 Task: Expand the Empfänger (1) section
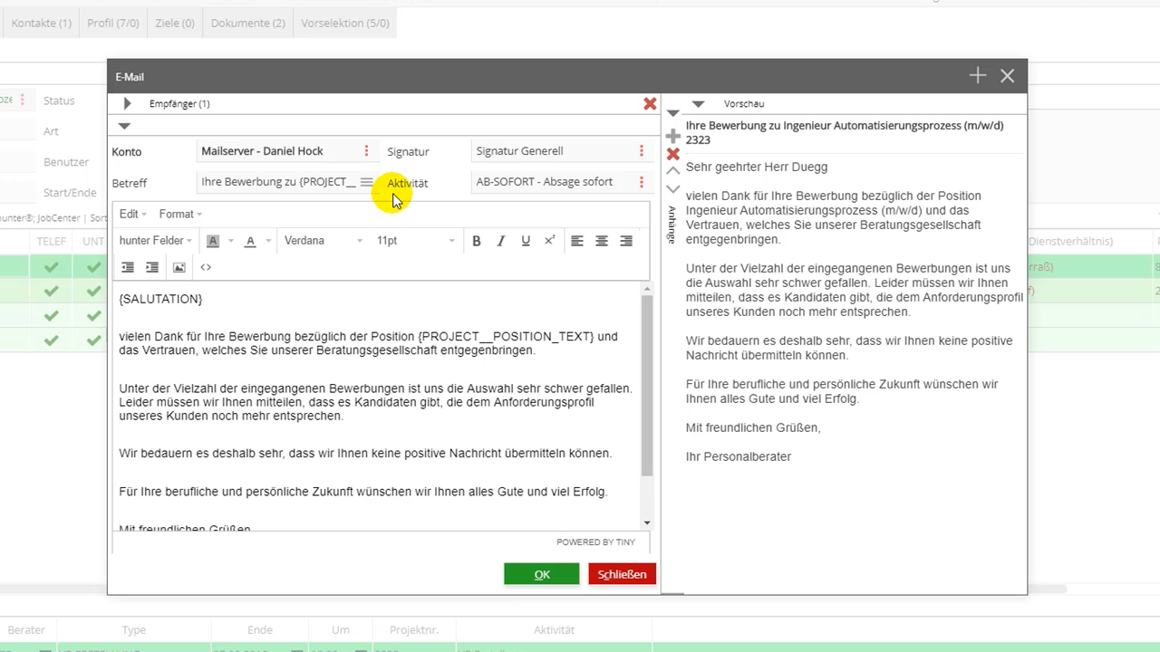pyautogui.click(x=127, y=104)
